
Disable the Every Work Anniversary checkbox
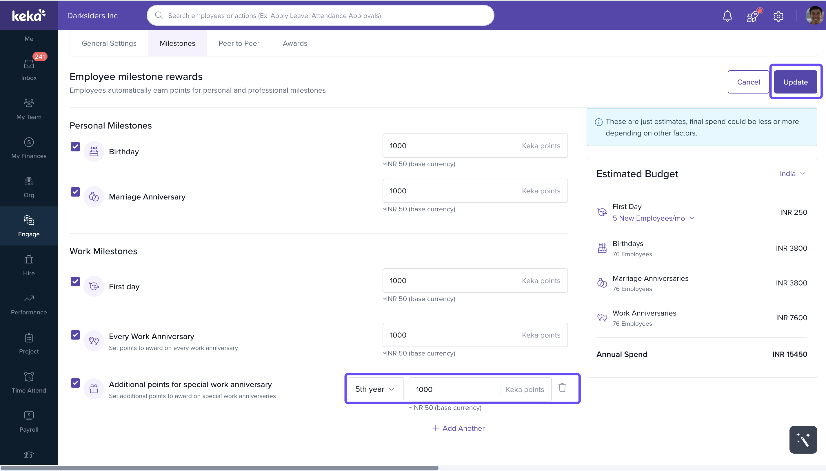pyautogui.click(x=75, y=335)
